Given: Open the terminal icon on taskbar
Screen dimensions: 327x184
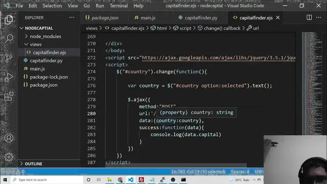Looking at the screenshot, I should tap(183, 179).
